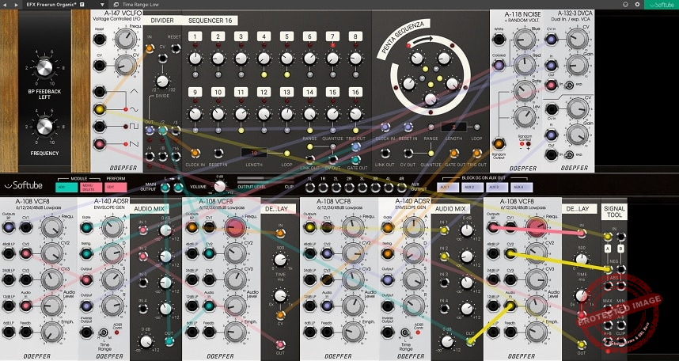Click the A-147 VCLFO Reset jack
This screenshot has height=361, width=679.
(x=100, y=40)
